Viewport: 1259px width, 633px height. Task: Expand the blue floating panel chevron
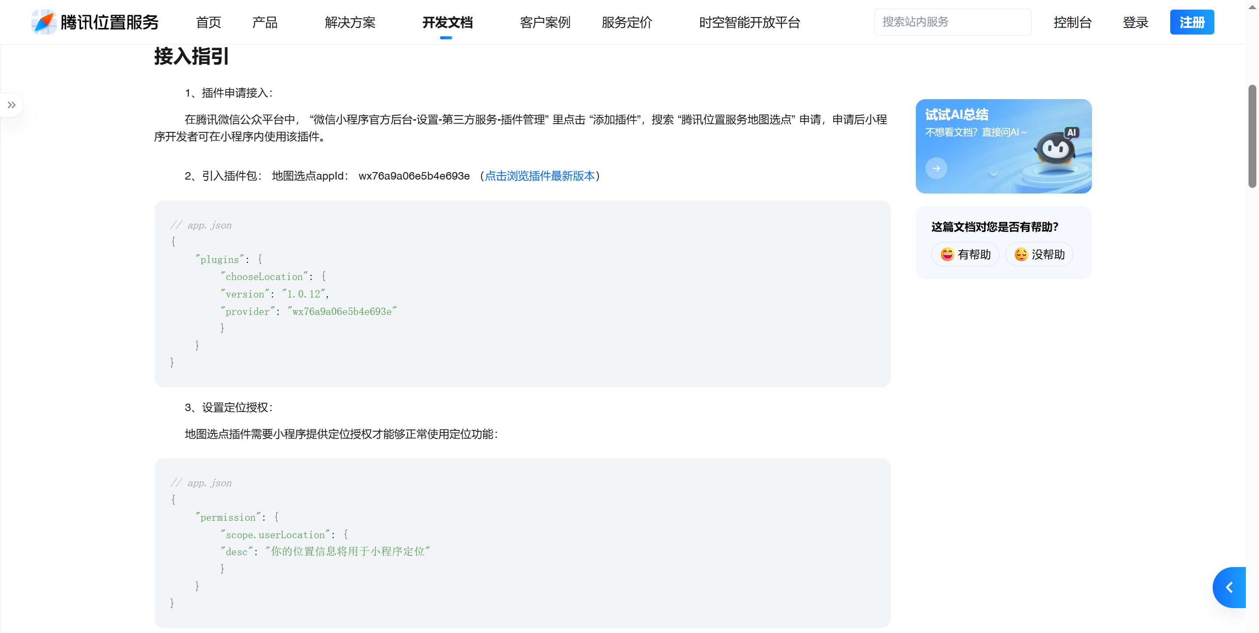[x=1230, y=587]
